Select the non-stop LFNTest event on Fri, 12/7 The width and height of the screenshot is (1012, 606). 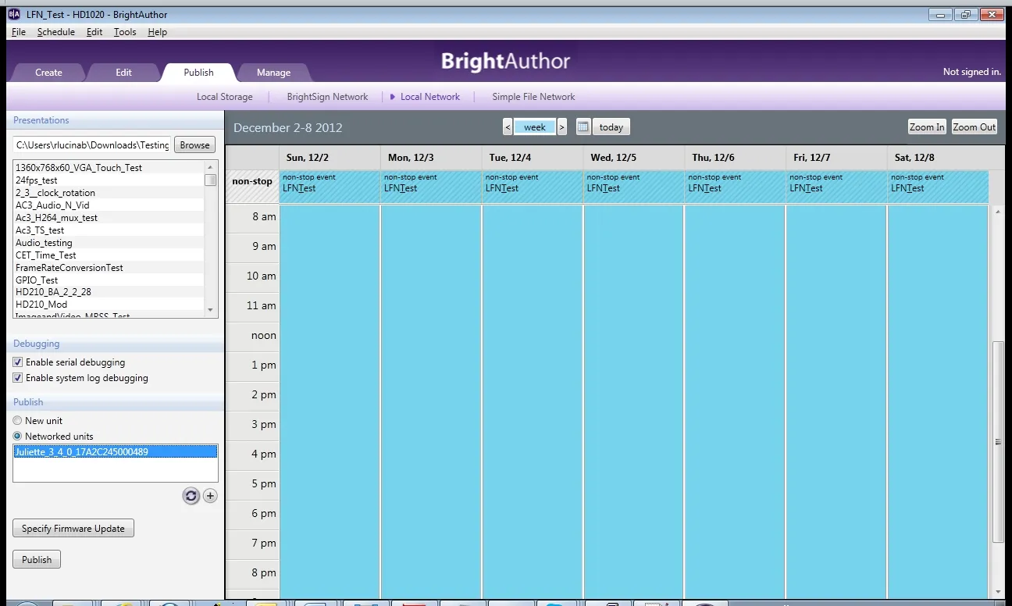(x=836, y=187)
